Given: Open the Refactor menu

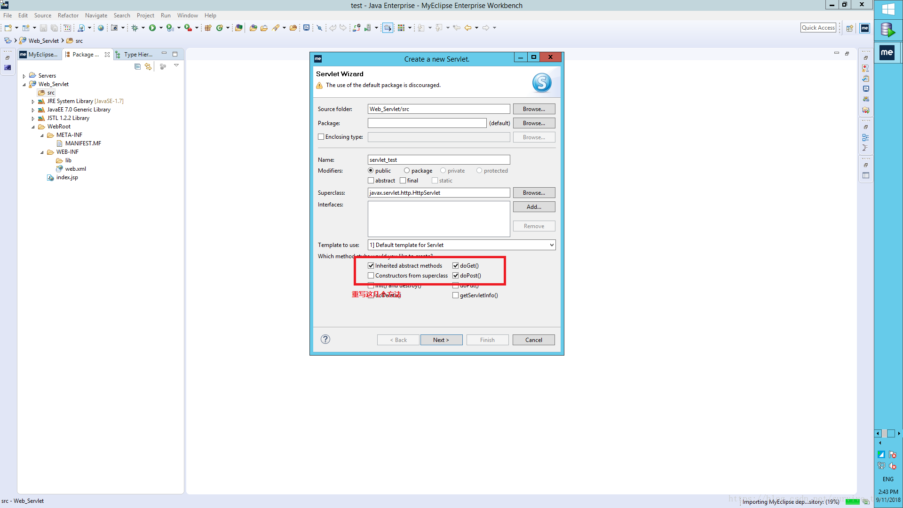Looking at the screenshot, I should tap(68, 16).
